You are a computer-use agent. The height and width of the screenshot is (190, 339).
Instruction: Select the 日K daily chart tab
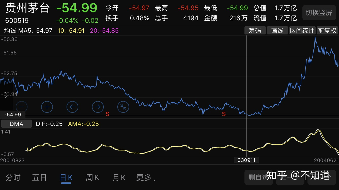point(66,178)
